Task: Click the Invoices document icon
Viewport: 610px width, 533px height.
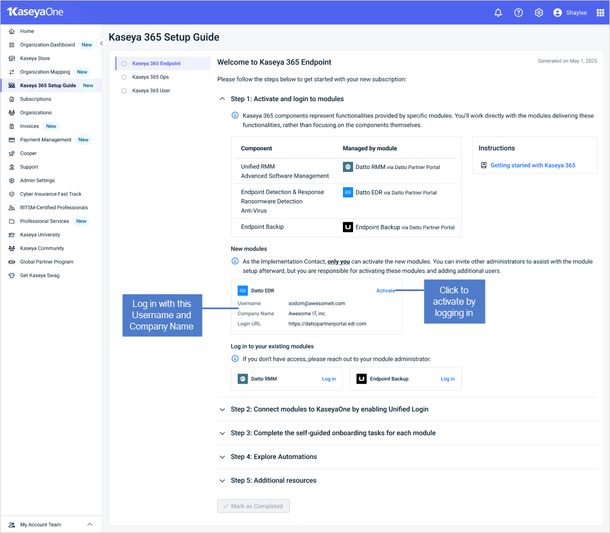Action: pos(12,127)
